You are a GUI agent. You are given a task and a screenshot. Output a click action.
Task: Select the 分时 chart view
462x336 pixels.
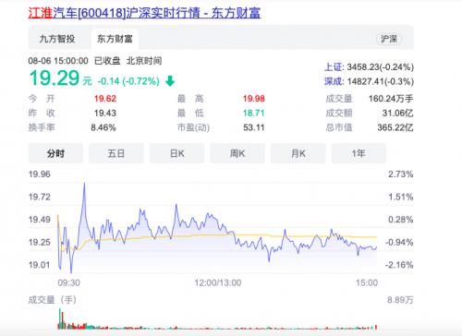tap(55, 153)
